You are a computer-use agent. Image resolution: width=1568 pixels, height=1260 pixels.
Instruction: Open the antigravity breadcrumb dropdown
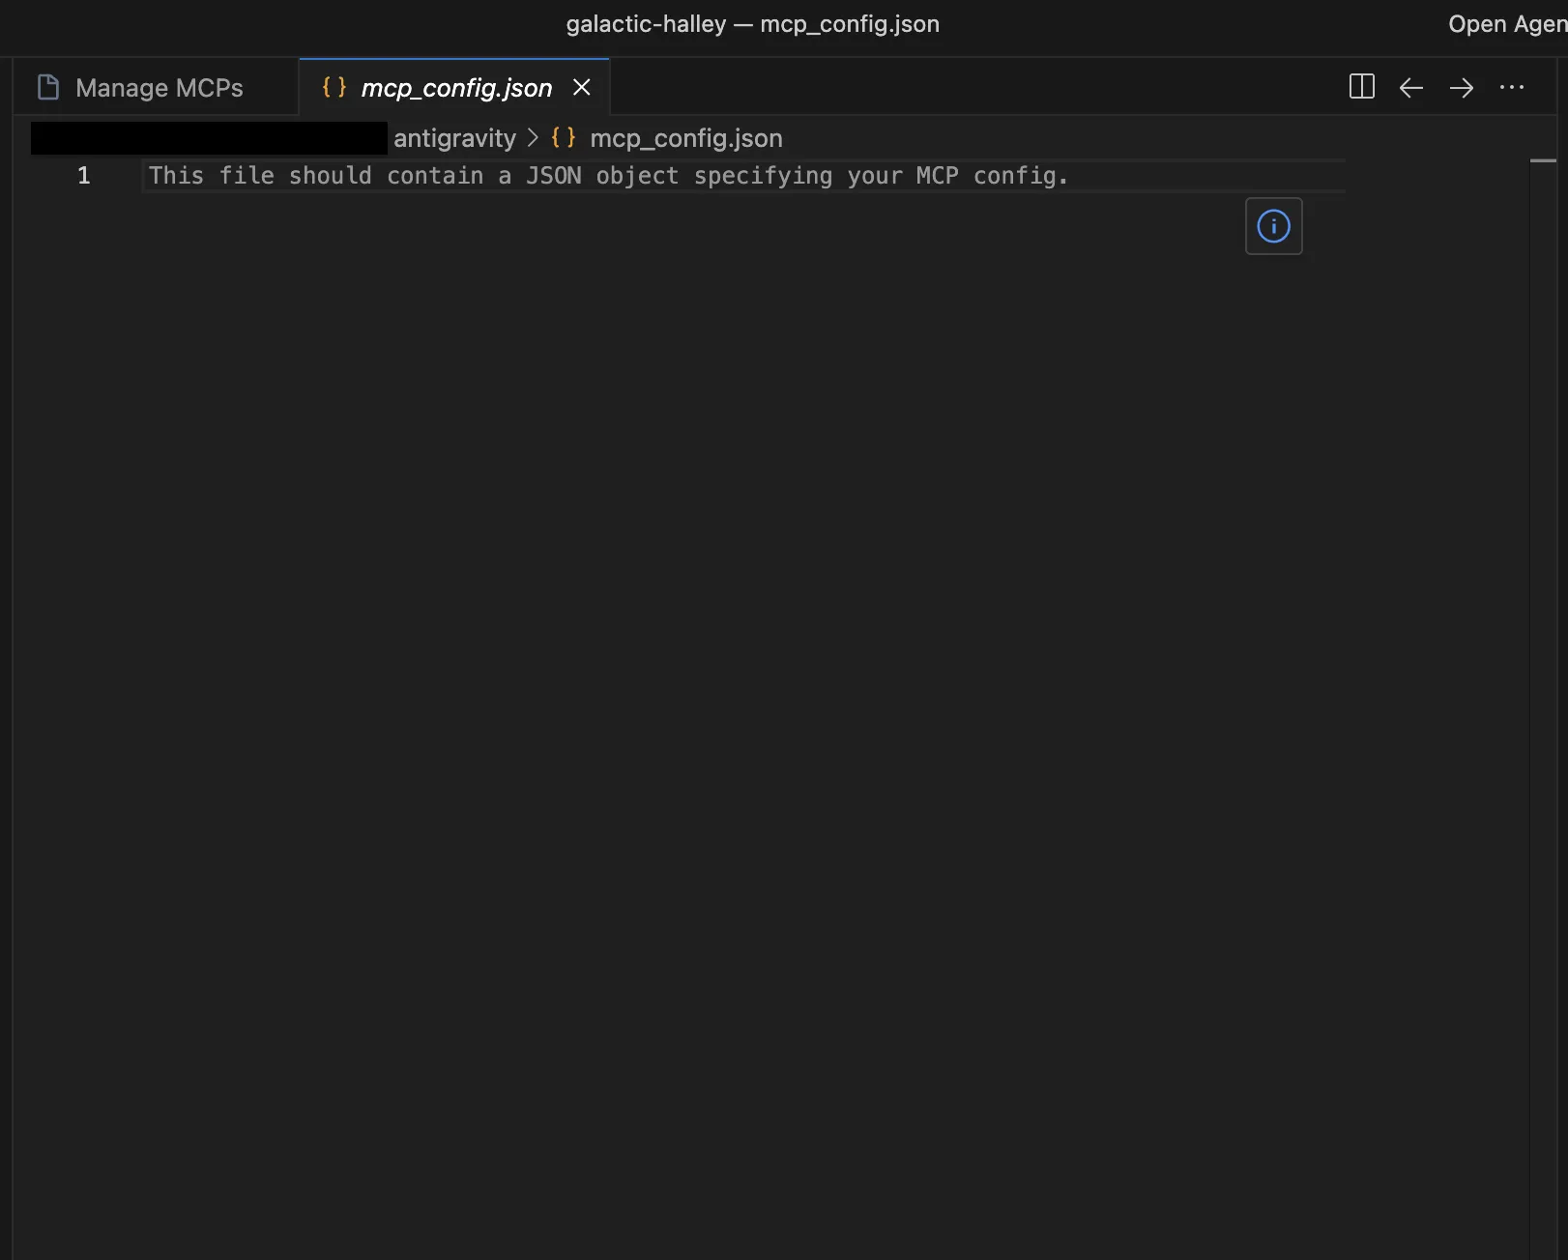pos(454,137)
